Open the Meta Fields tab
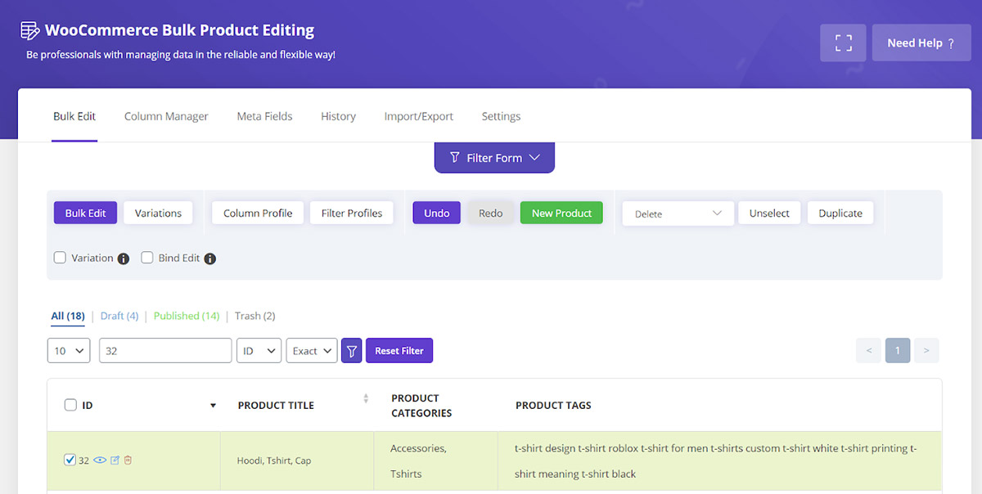982x494 pixels. point(264,116)
